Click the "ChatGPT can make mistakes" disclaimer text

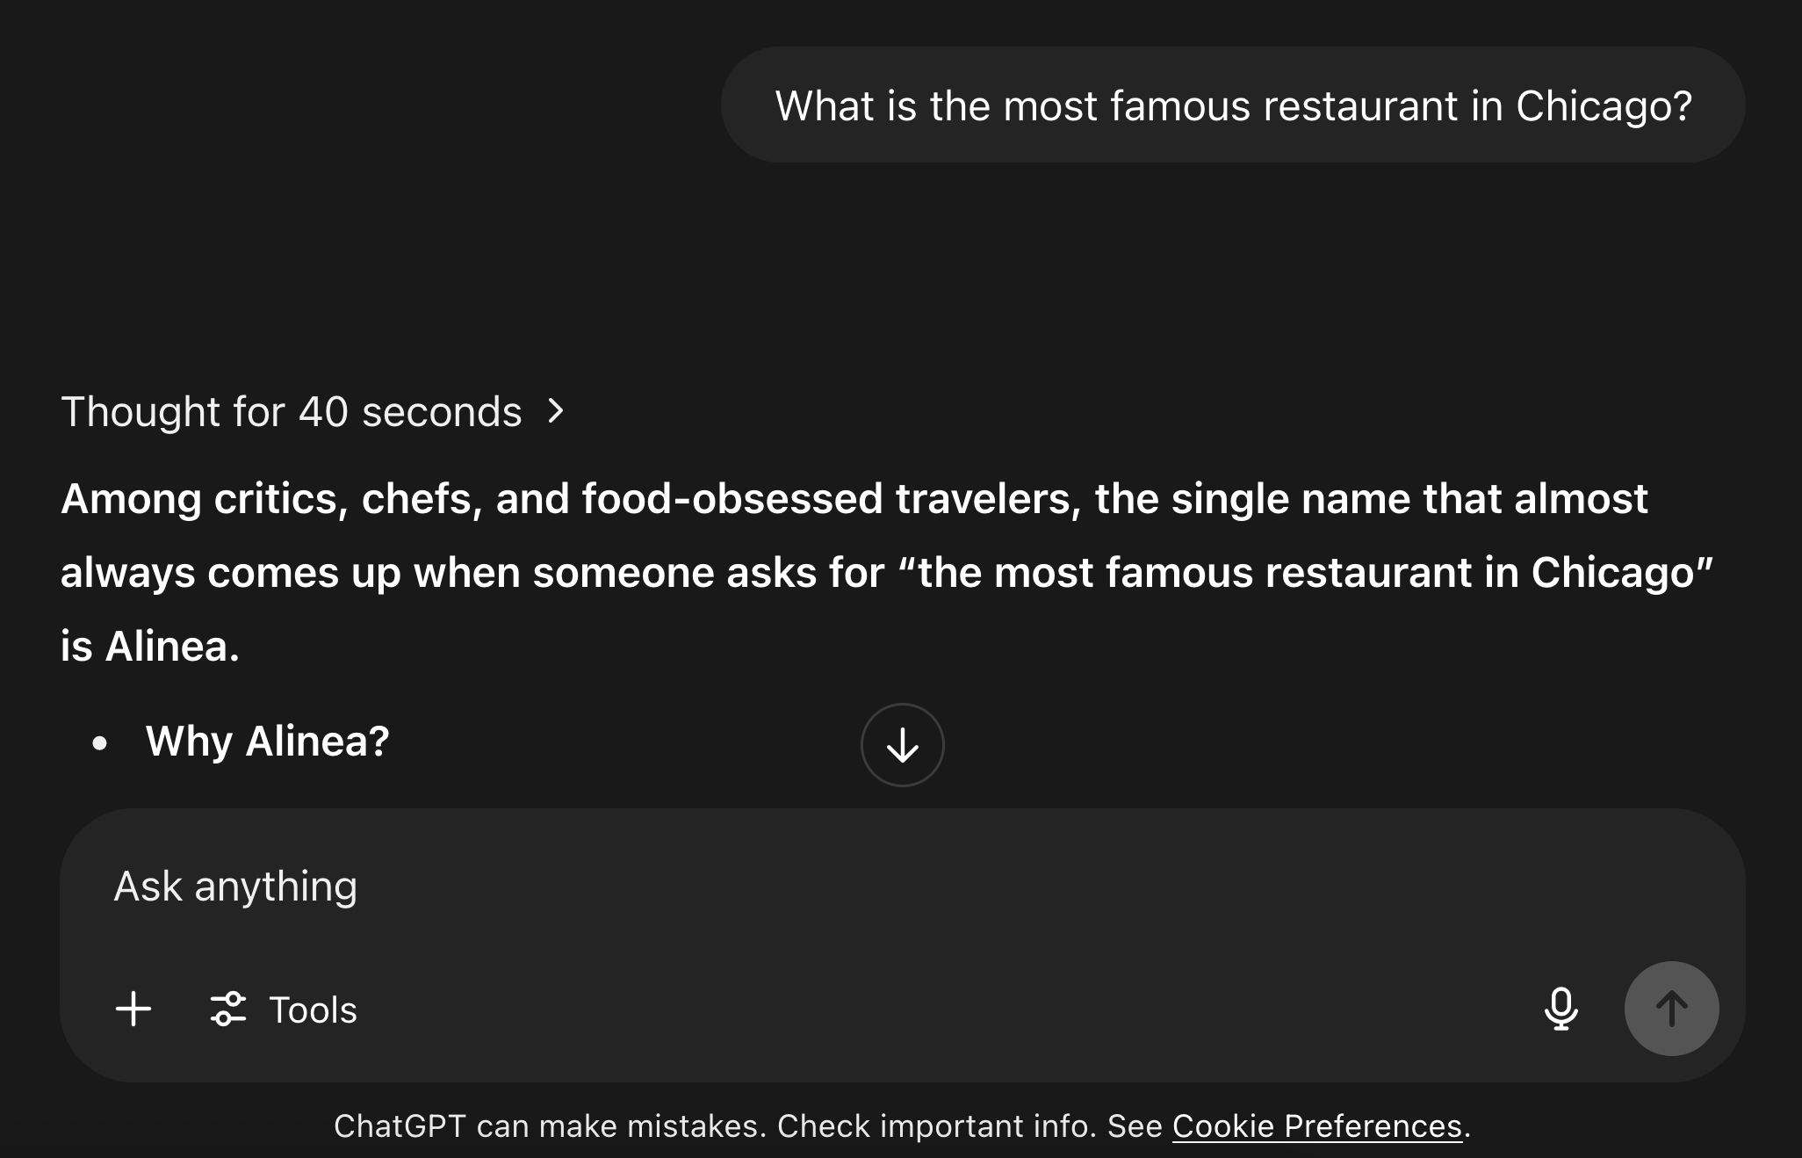tap(550, 1125)
